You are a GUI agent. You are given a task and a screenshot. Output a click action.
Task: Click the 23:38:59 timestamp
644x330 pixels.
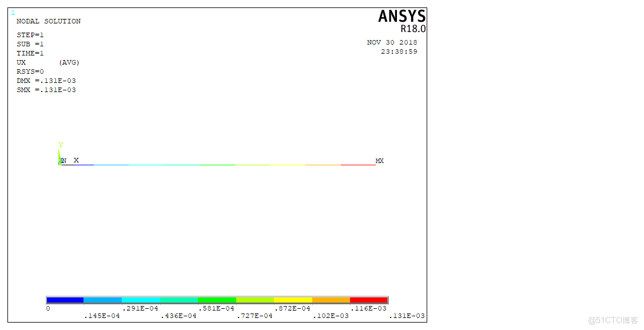(399, 51)
